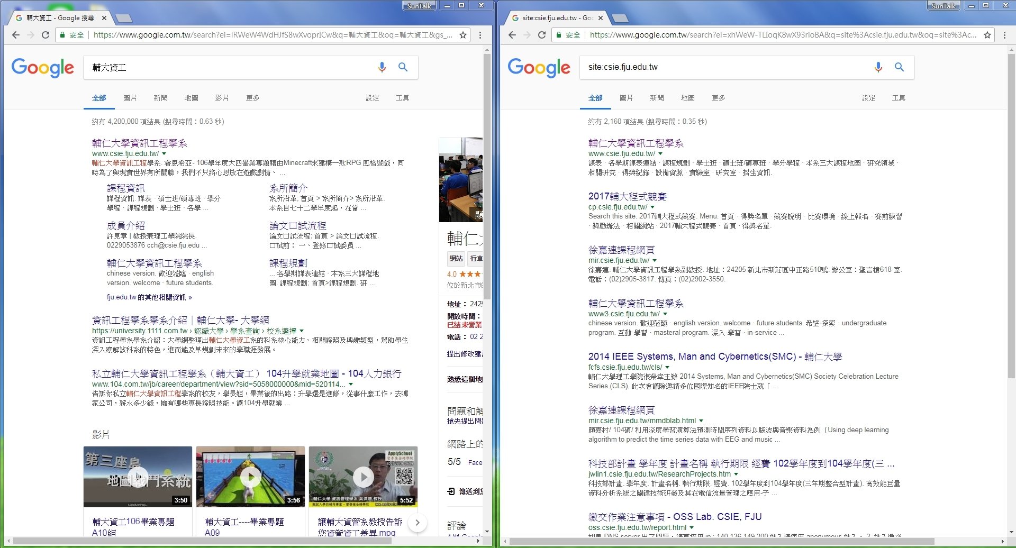The image size is (1016, 548).
Task: Click fju.edu.tw 的其他相關資訊 link
Action: (149, 297)
